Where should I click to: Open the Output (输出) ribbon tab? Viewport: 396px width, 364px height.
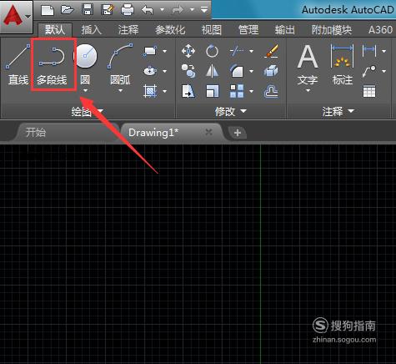click(x=285, y=29)
